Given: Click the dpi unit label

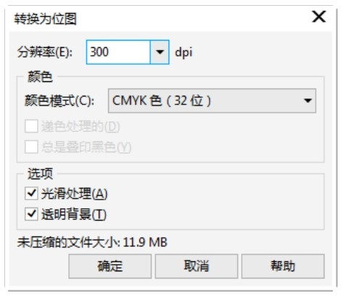Looking at the screenshot, I should [184, 52].
